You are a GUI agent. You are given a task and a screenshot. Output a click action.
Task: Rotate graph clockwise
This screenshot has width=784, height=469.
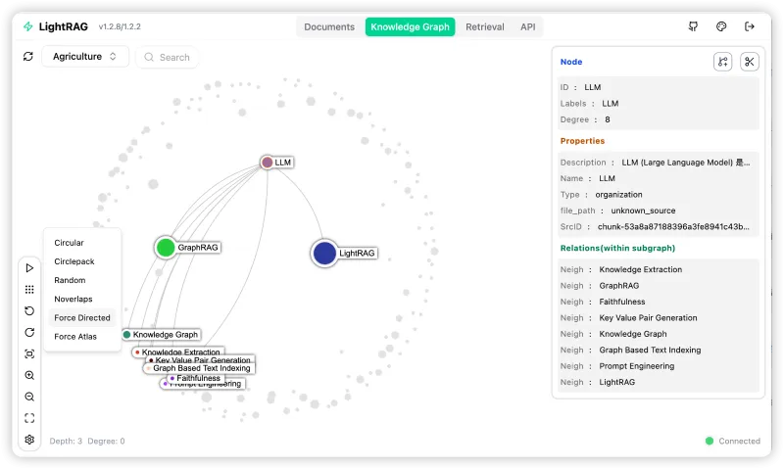pyautogui.click(x=29, y=332)
